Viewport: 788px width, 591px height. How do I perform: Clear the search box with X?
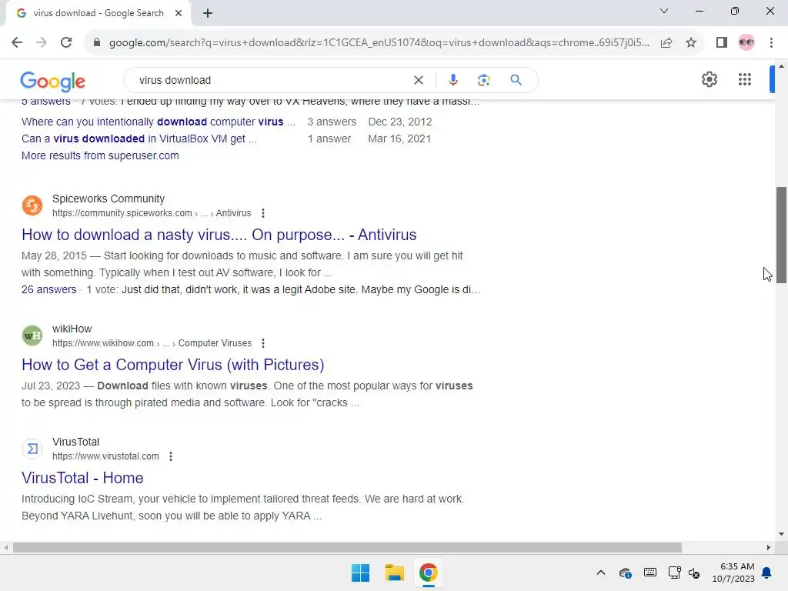pos(418,80)
